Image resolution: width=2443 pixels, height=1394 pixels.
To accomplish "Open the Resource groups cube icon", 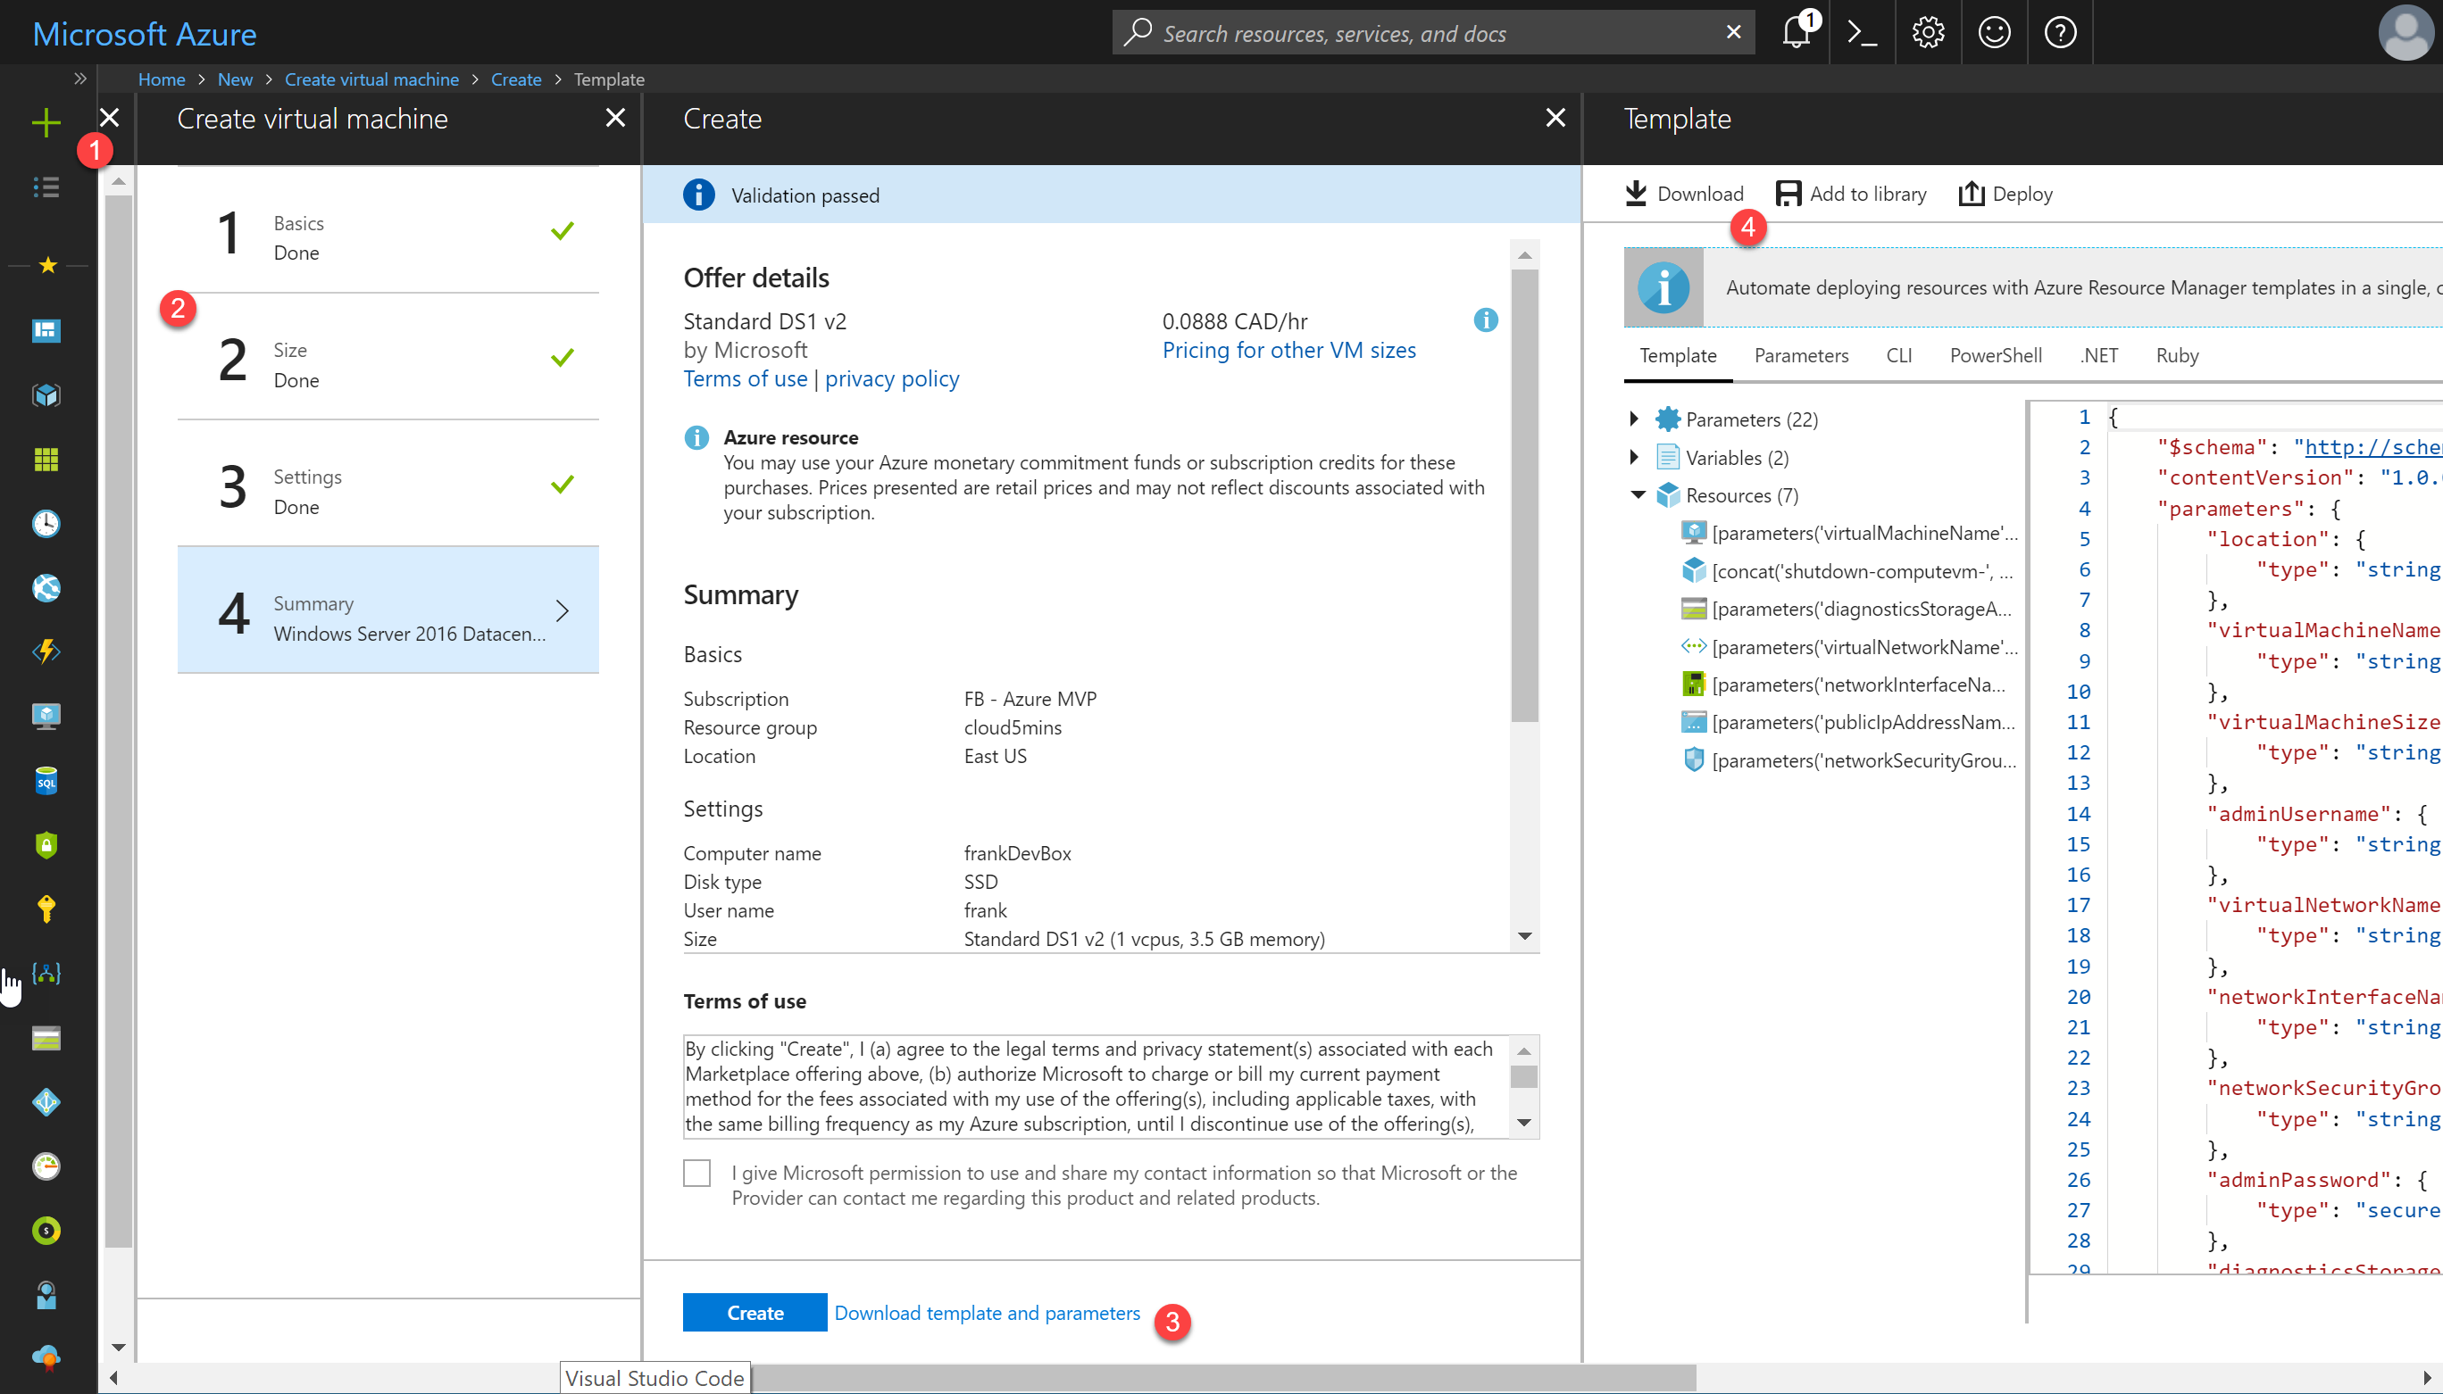I will point(46,395).
